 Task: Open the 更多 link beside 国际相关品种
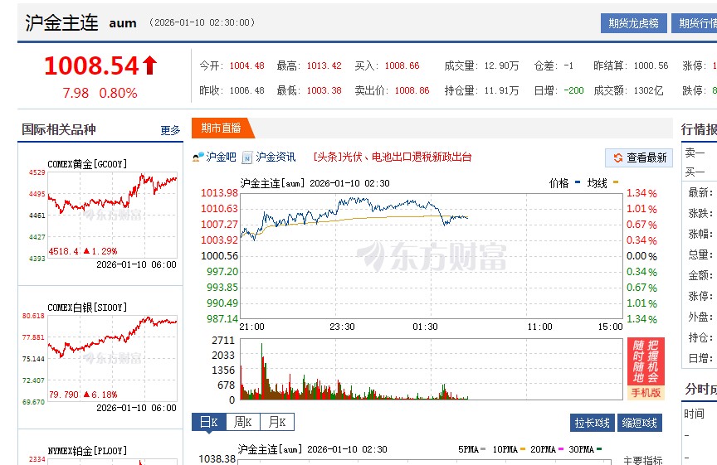pyautogui.click(x=170, y=130)
